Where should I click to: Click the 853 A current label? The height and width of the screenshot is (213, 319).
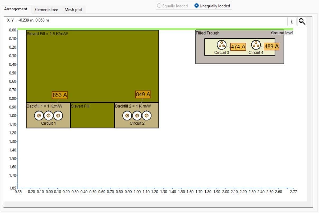(60, 95)
